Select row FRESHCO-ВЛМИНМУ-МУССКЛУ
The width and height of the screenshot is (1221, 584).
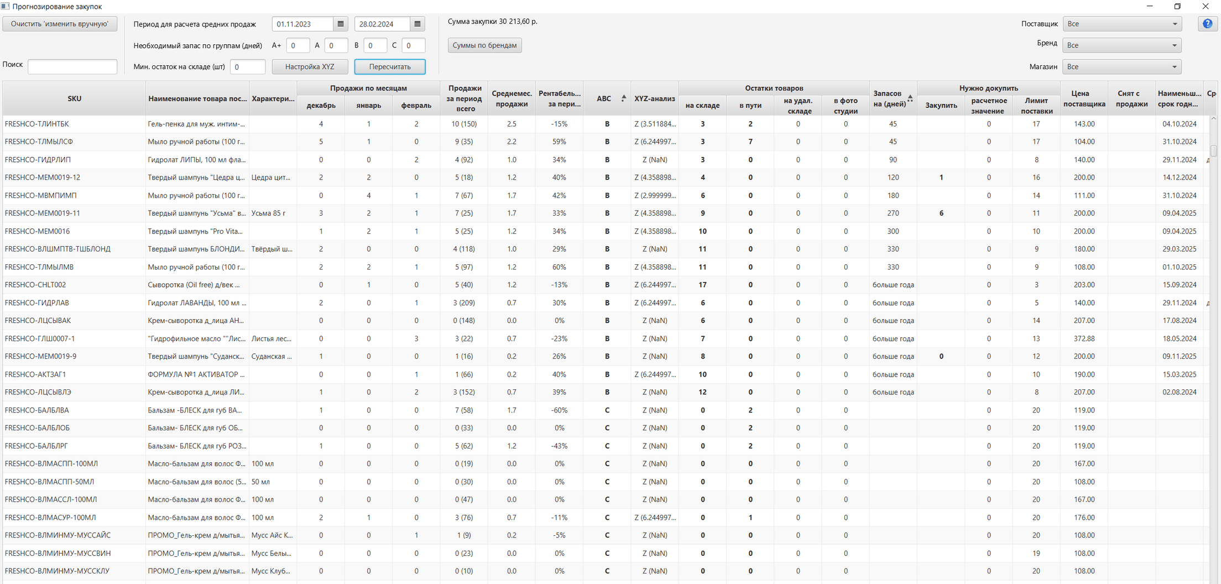(x=607, y=571)
